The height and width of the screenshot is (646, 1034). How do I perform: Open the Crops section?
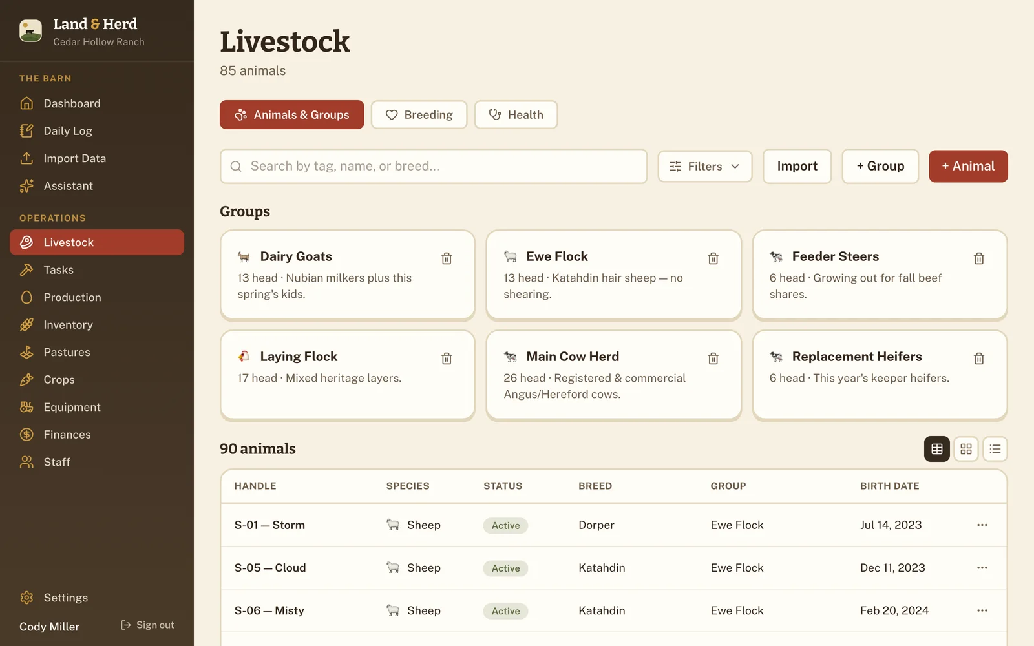[97, 380]
